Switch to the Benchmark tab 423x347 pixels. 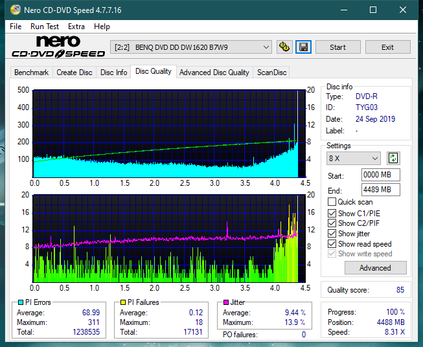[31, 73]
